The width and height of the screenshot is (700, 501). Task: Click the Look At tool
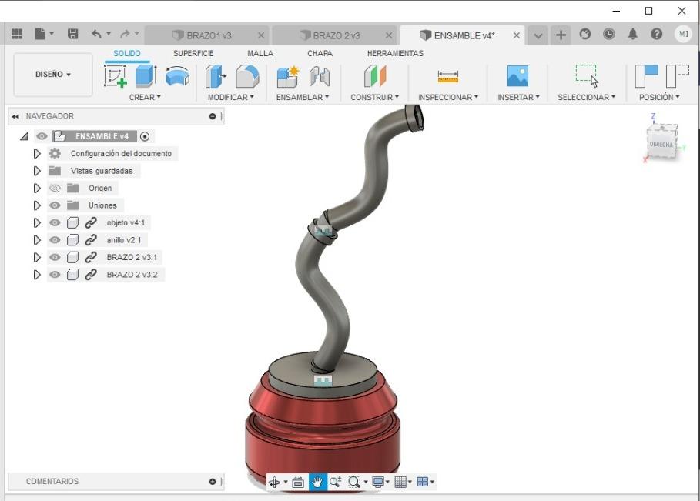tap(298, 482)
